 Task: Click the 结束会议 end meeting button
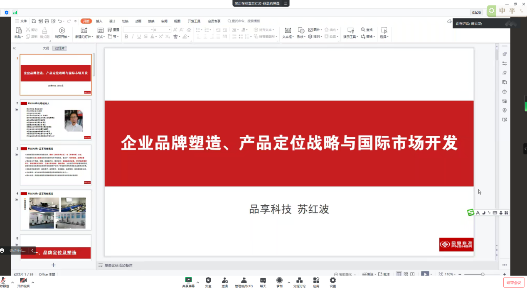[x=514, y=283]
